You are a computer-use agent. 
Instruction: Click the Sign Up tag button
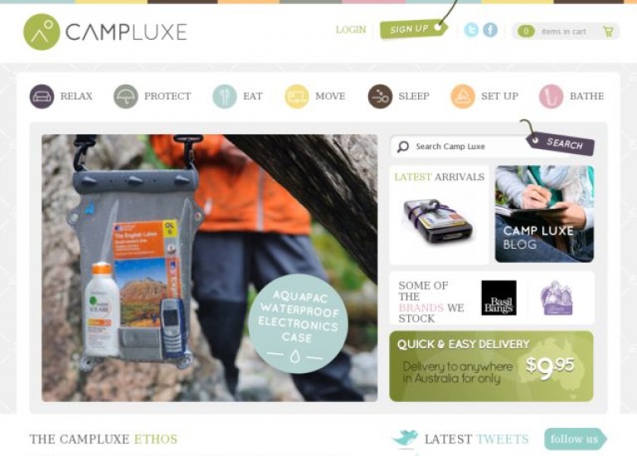coord(414,29)
